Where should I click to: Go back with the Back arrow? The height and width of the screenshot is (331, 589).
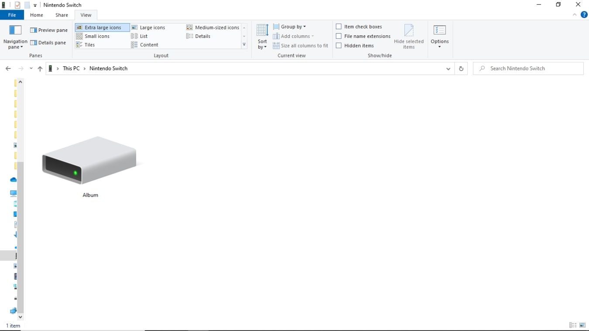(x=8, y=68)
